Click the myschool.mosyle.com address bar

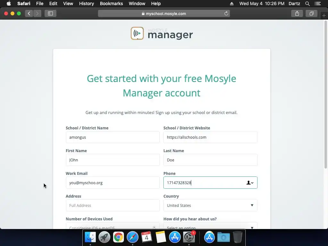click(x=164, y=13)
